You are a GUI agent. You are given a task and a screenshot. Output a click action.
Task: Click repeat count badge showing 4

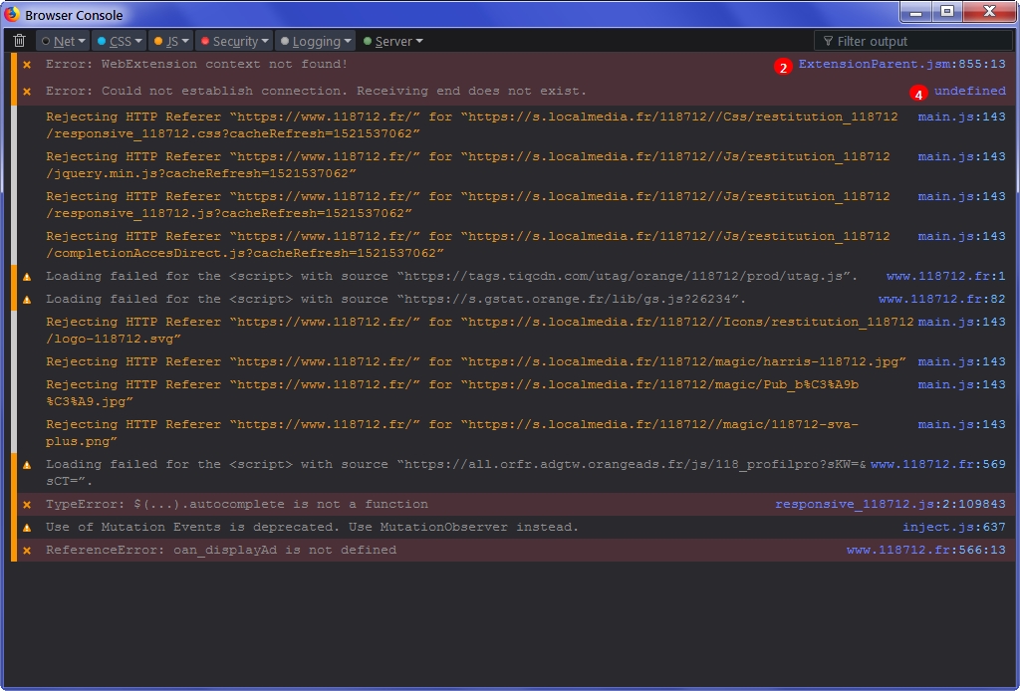917,94
